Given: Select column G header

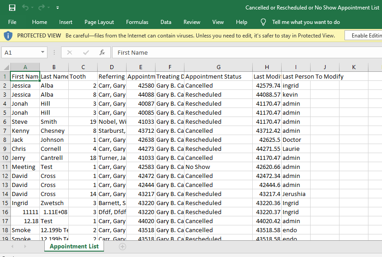Looking at the screenshot, I should pos(218,67).
